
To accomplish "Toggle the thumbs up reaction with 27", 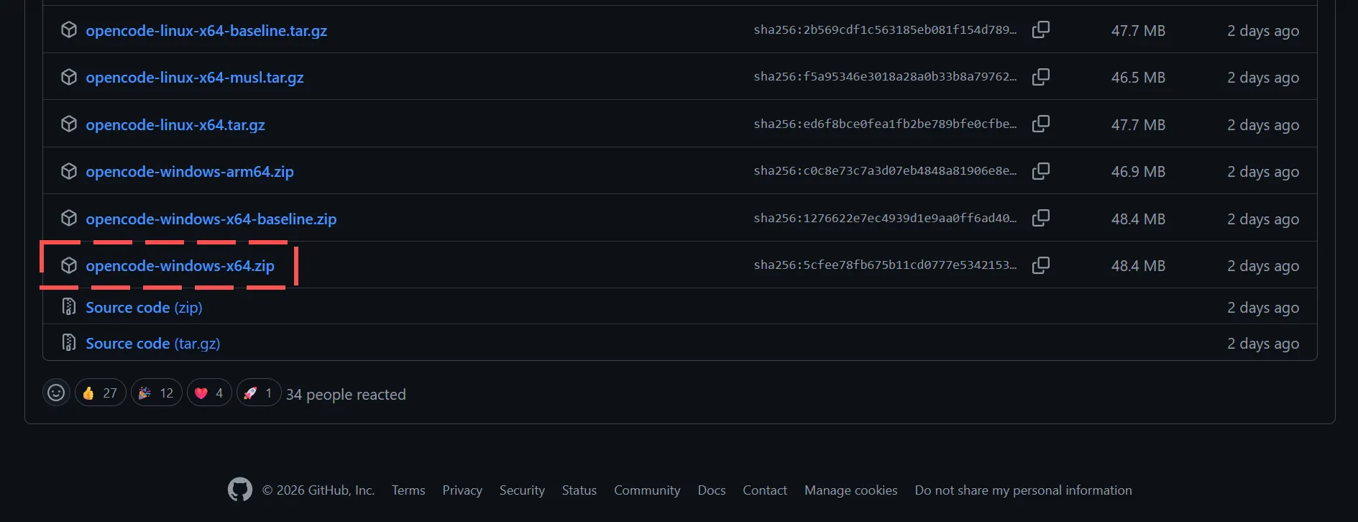I will [100, 393].
